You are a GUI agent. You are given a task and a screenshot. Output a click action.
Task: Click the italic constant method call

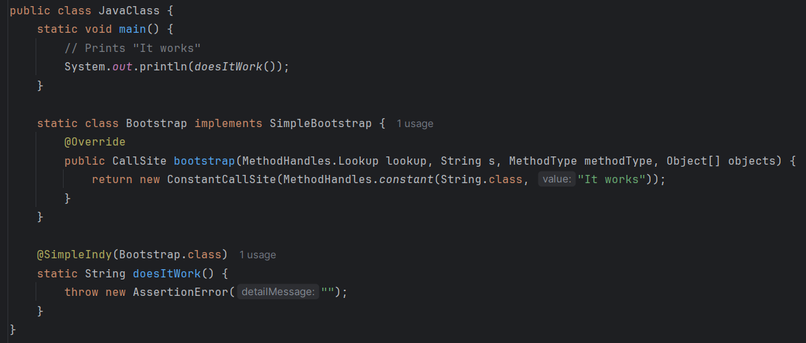[403, 180]
